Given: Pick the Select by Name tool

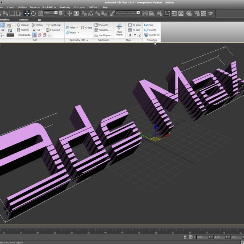Looking at the screenshot, I should (6, 13).
